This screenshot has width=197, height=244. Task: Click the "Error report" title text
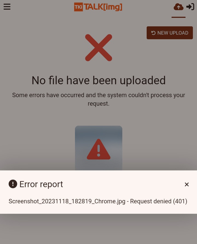[x=41, y=184]
